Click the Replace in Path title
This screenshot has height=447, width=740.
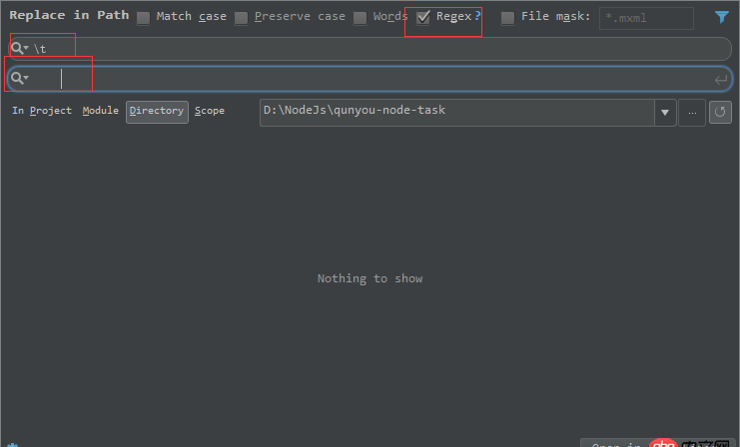(69, 15)
